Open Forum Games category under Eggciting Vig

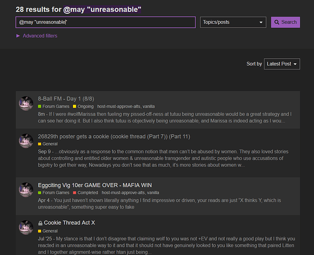pyautogui.click(x=54, y=193)
